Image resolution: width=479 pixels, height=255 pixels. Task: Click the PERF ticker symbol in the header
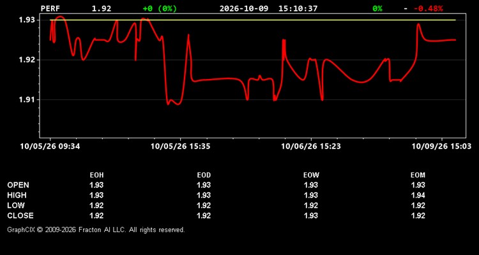pyautogui.click(x=50, y=8)
